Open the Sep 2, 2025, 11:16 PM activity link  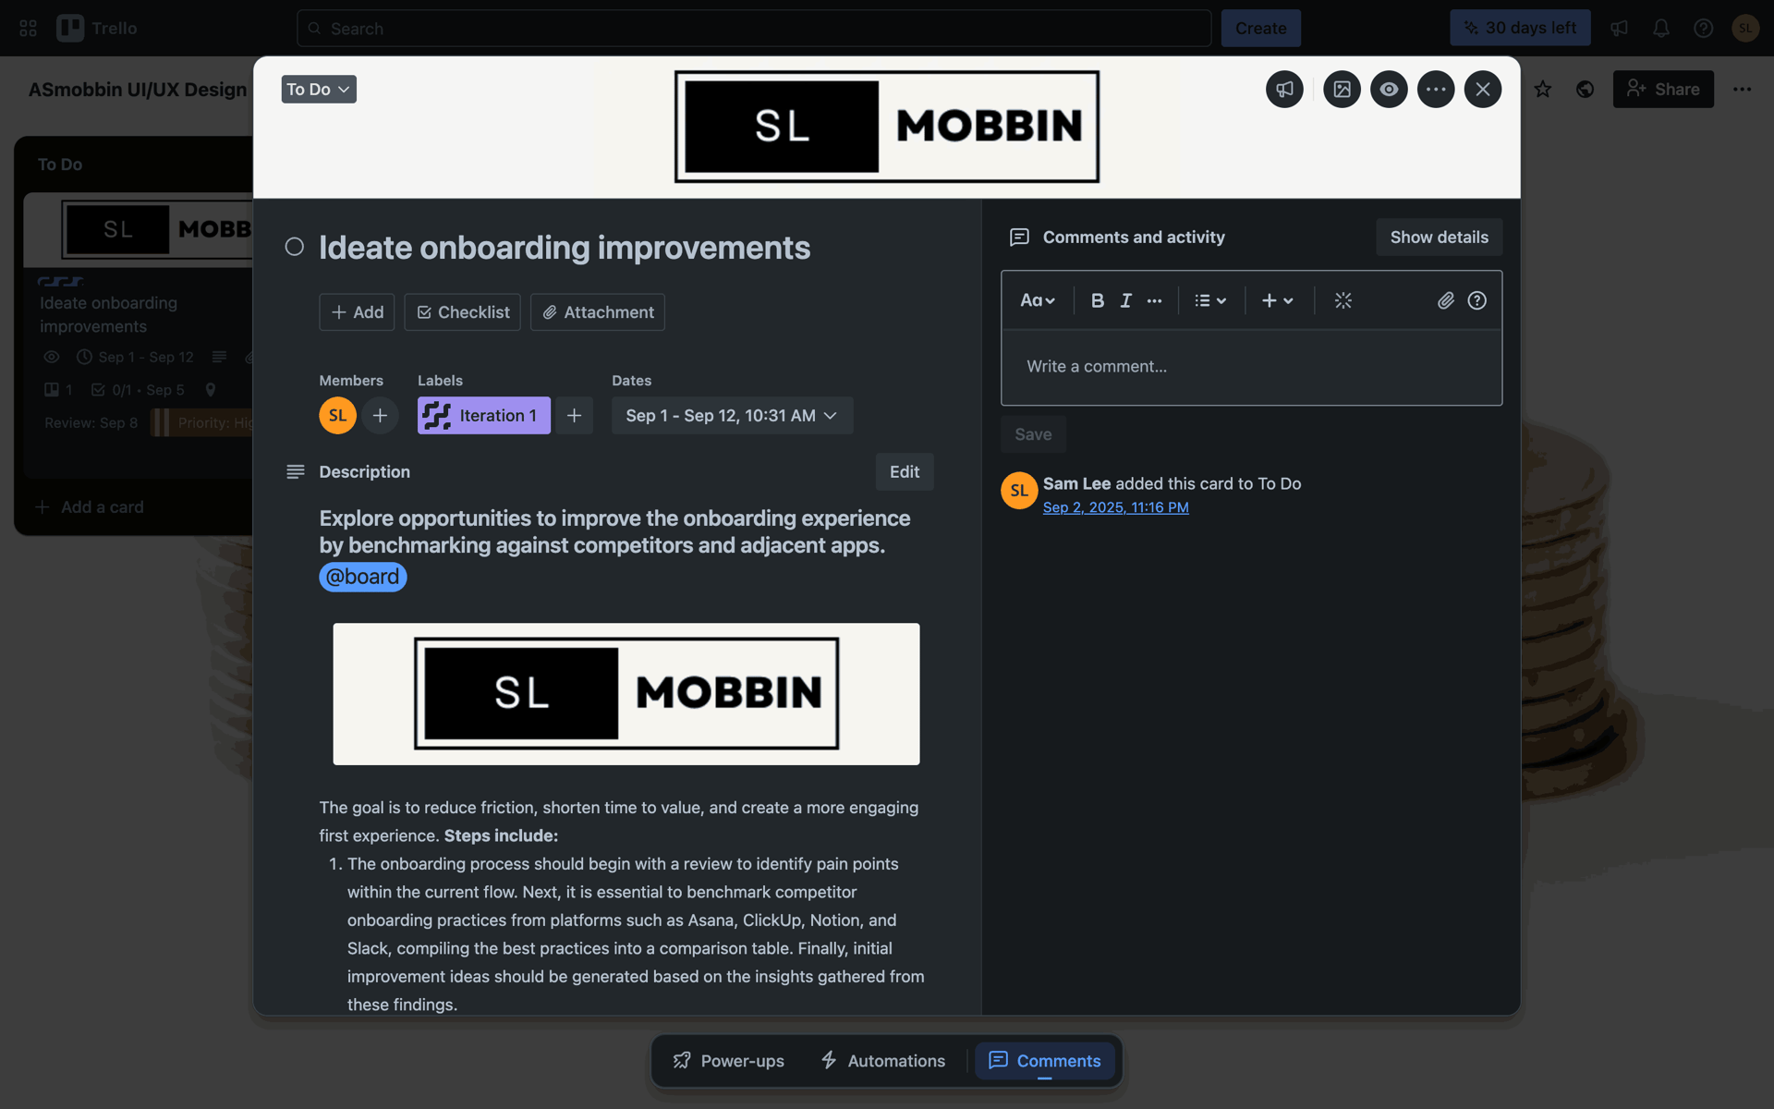coord(1115,507)
